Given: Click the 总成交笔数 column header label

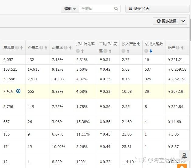Looking at the screenshot, I should [154, 44].
